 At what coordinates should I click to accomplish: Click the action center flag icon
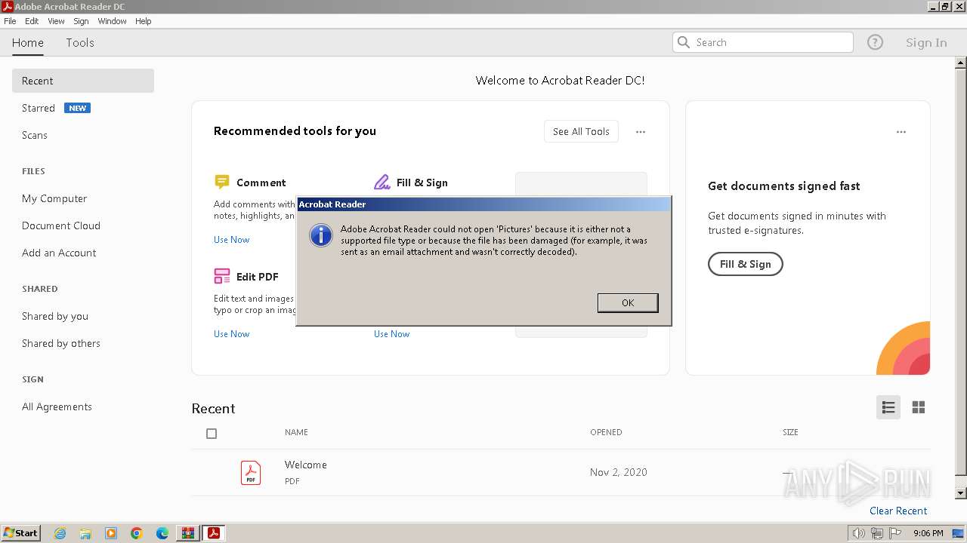tap(895, 533)
